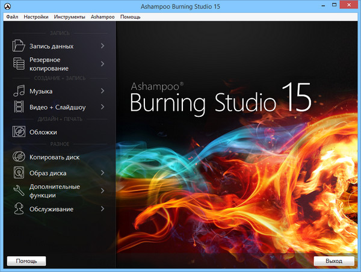Click the Резервное копирование backup icon
Image resolution: width=361 pixels, height=272 pixels.
(x=19, y=64)
